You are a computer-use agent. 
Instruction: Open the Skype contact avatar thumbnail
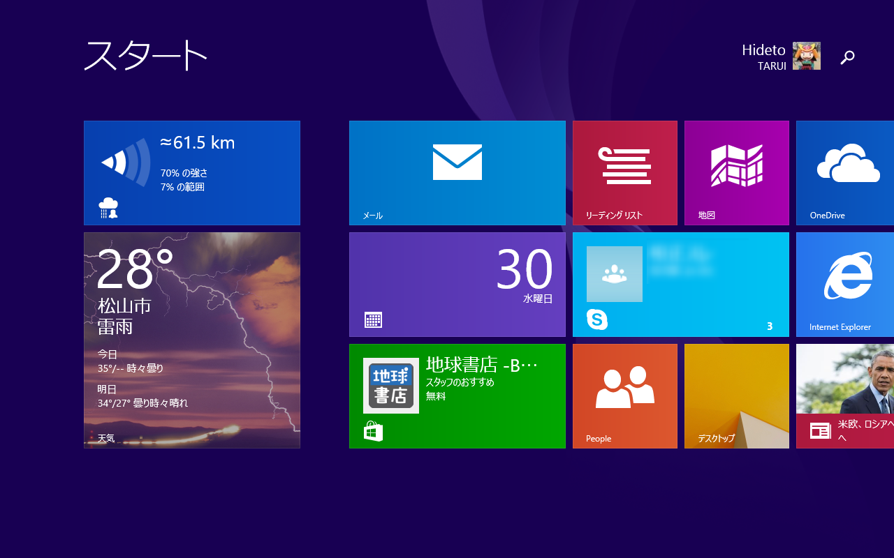pos(615,274)
